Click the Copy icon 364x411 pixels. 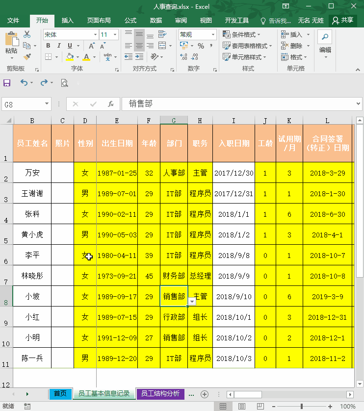[x=27, y=46]
